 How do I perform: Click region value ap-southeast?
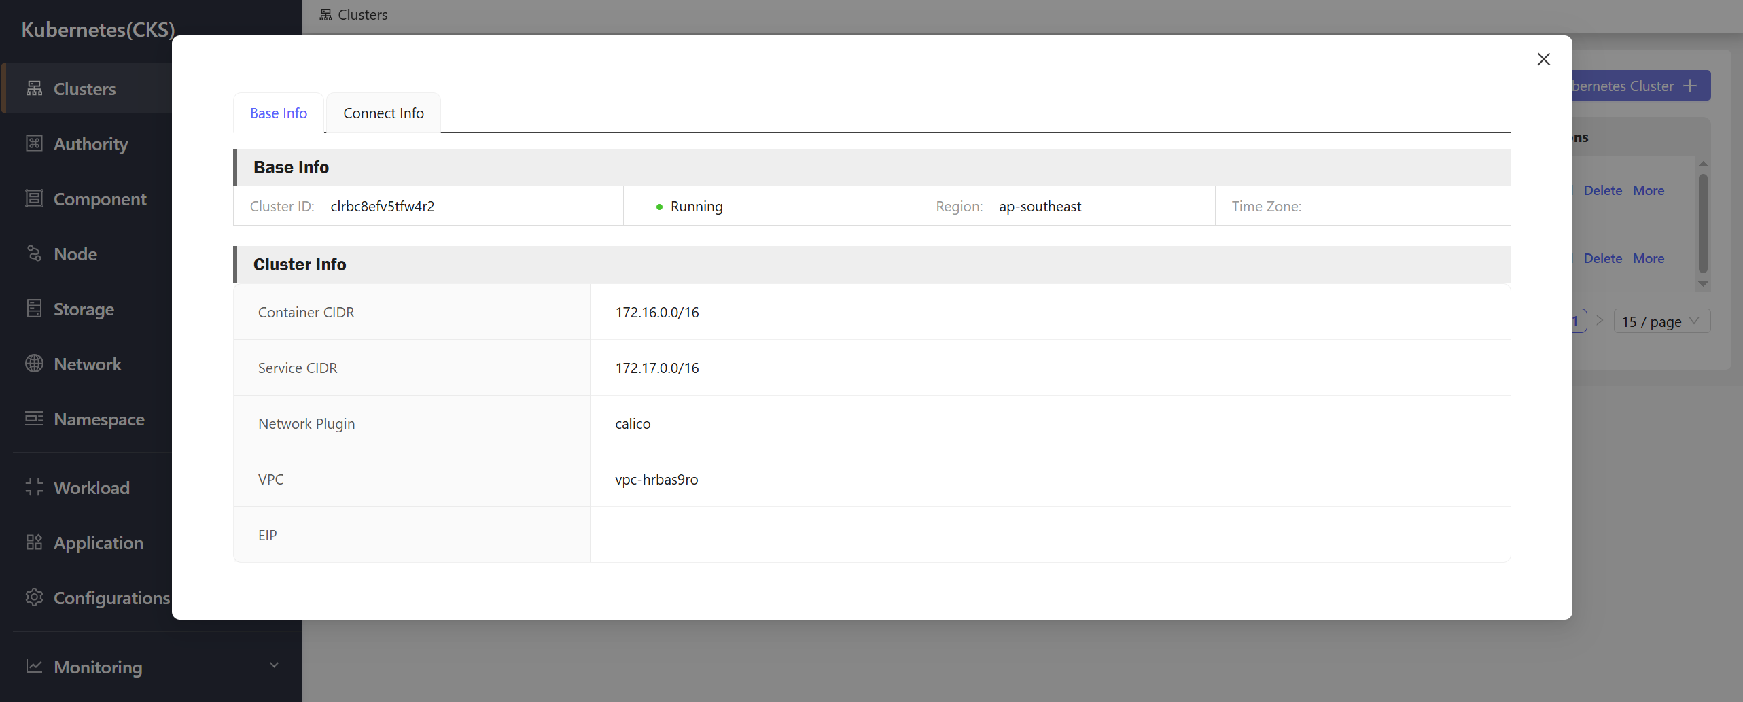1040,206
